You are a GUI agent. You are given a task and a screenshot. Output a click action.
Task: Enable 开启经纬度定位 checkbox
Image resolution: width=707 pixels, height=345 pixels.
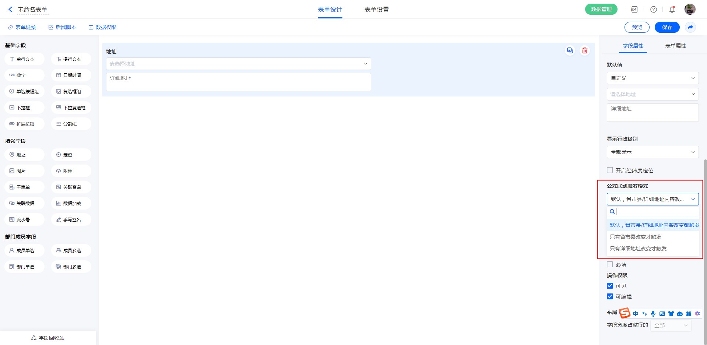click(x=610, y=170)
